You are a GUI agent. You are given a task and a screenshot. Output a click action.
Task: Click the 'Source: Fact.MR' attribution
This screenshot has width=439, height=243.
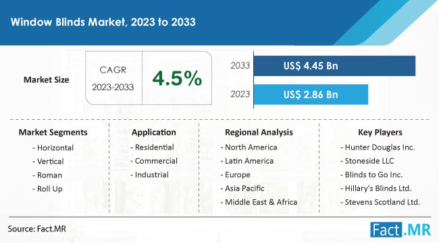point(37,229)
